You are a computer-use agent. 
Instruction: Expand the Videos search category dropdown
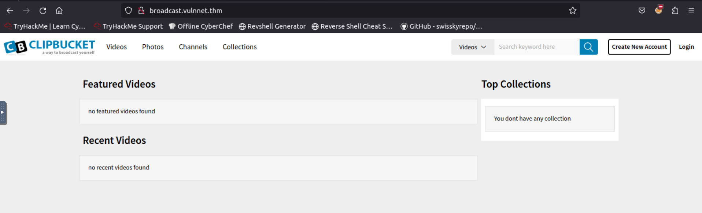473,47
